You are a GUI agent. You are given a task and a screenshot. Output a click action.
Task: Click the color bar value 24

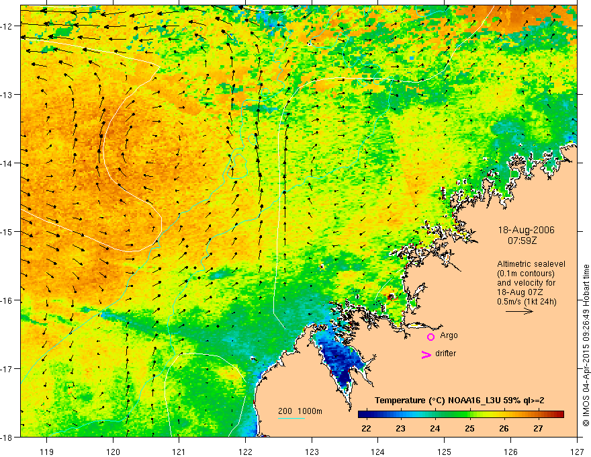tap(435, 428)
